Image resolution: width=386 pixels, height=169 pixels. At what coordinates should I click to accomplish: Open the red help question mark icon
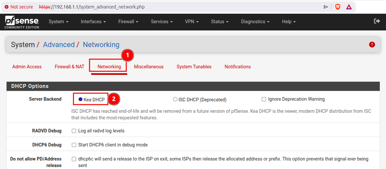pyautogui.click(x=372, y=45)
